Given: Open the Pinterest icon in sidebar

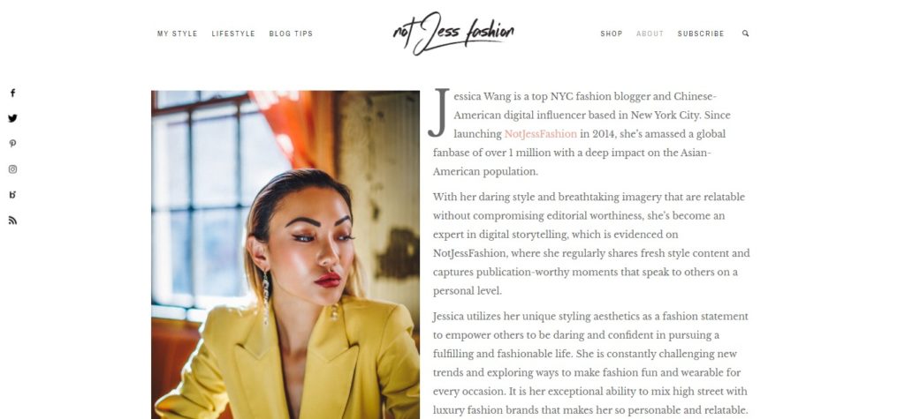Looking at the screenshot, I should point(12,144).
